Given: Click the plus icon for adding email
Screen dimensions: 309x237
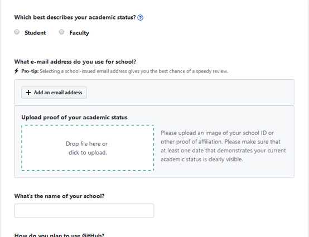Looking at the screenshot, I should pos(28,93).
